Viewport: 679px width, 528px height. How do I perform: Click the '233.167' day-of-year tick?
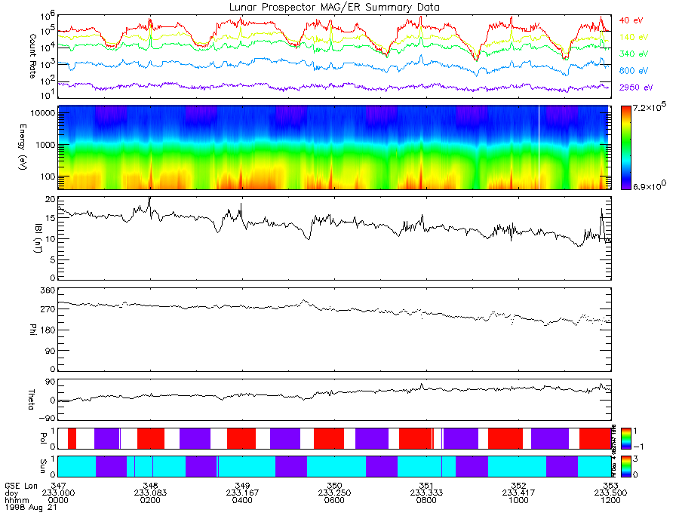click(x=242, y=493)
